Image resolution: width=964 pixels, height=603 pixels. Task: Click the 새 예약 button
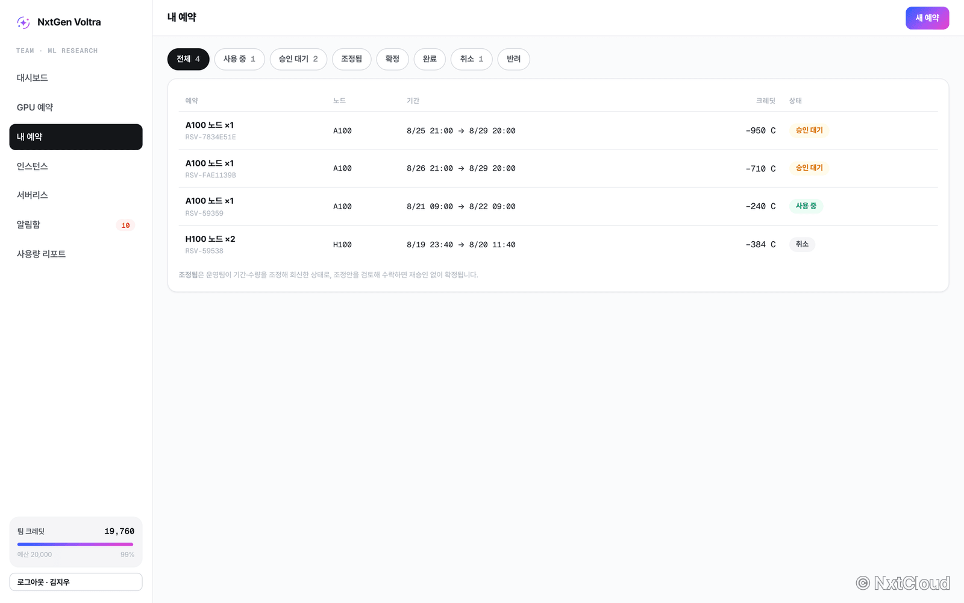(x=927, y=18)
